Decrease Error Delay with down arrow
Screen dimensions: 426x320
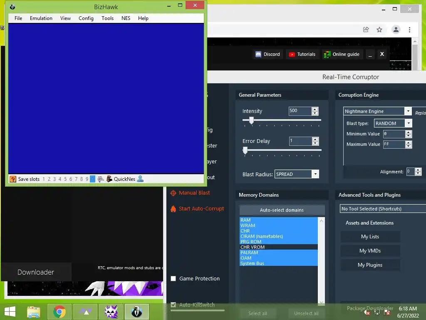[315, 143]
